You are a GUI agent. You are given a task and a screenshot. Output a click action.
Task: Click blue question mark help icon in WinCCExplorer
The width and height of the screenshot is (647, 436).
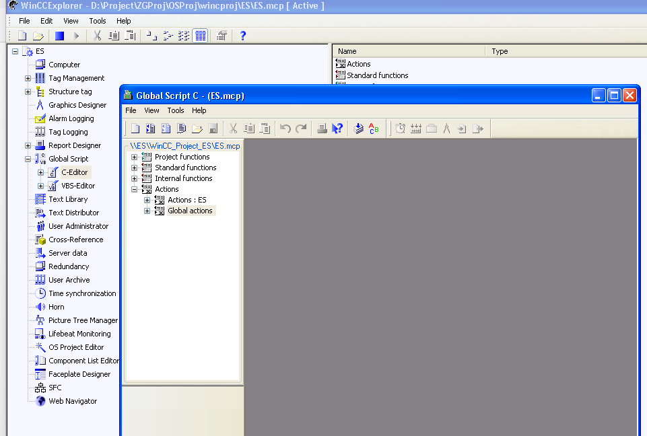click(242, 36)
